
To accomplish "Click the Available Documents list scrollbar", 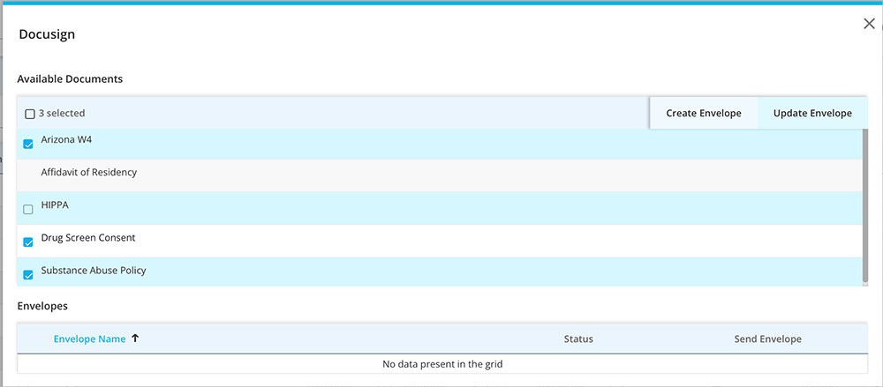I will click(865, 205).
